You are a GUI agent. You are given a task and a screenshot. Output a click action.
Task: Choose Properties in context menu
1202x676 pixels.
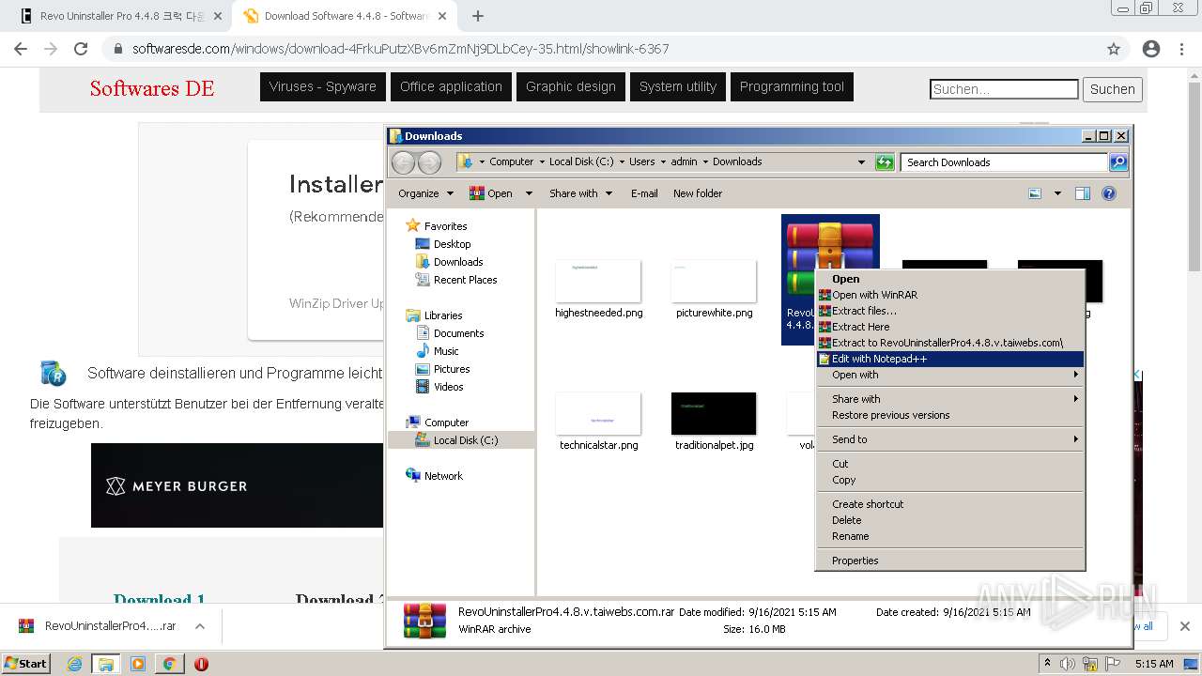[x=949, y=561]
